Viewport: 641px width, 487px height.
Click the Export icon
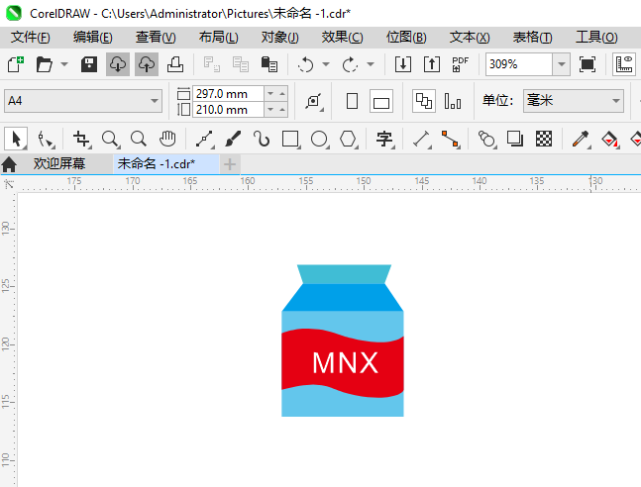[432, 64]
